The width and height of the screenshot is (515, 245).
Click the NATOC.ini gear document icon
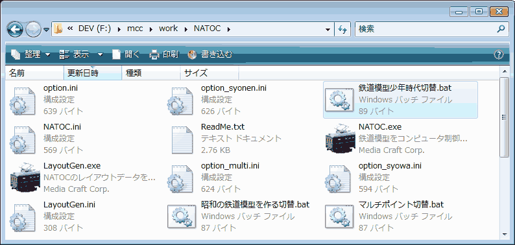coord(22,140)
